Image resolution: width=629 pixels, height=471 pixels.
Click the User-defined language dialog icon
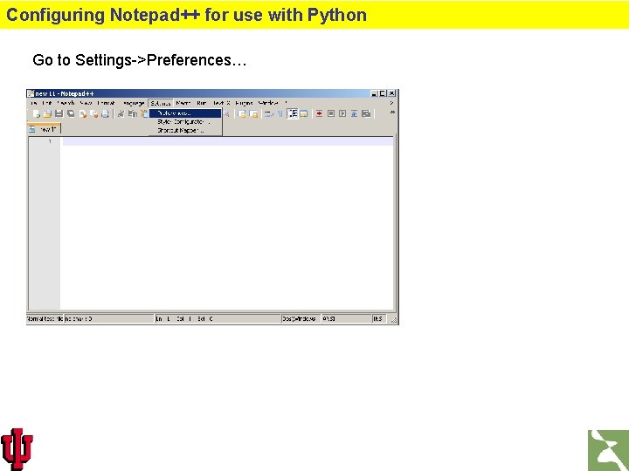coord(304,113)
